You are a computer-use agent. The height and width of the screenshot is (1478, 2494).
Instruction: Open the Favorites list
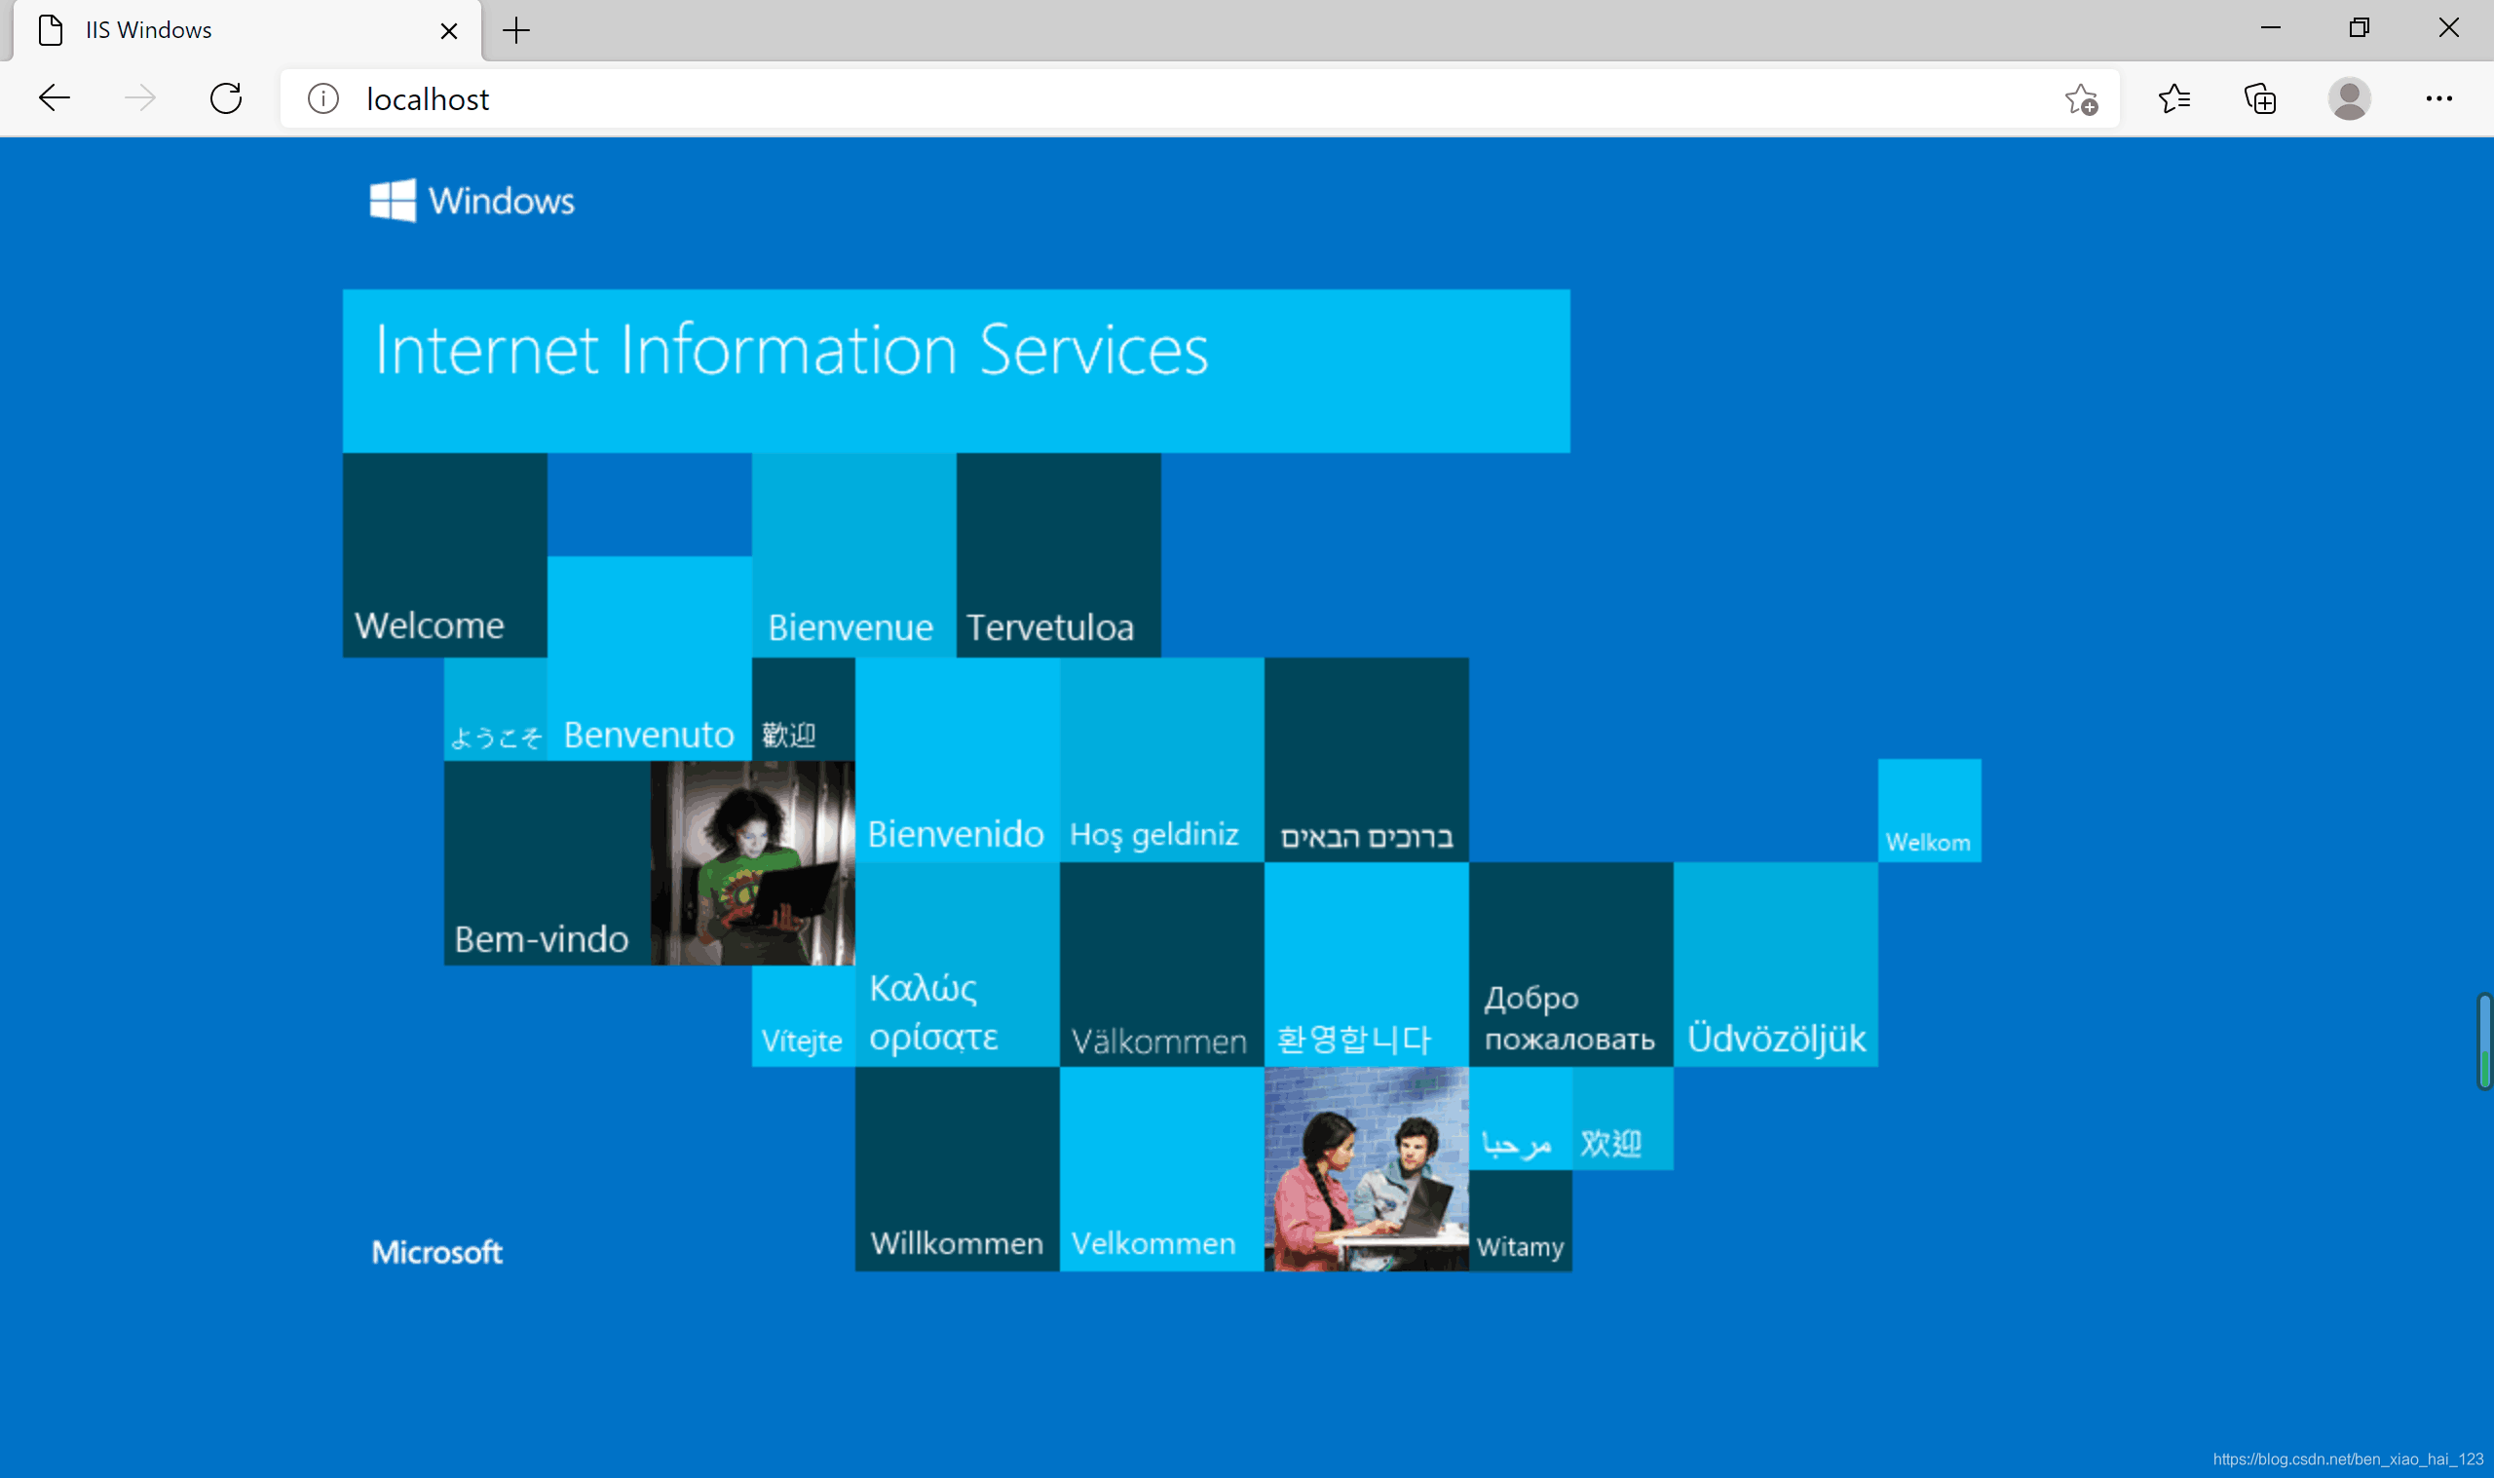(x=2173, y=98)
